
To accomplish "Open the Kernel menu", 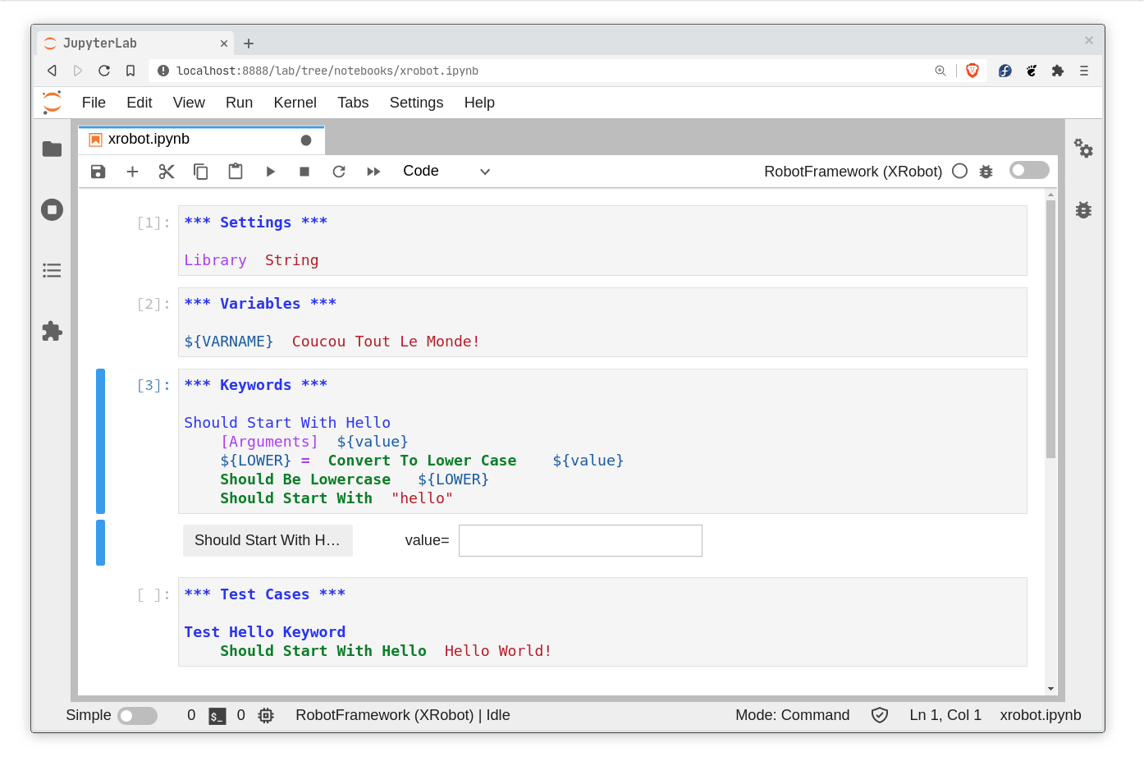I will [x=295, y=103].
